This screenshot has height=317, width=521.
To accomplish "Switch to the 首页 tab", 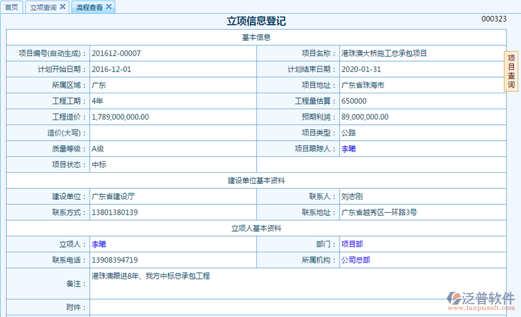I will (11, 7).
